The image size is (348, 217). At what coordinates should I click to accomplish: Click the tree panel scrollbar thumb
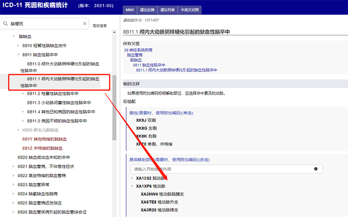pyautogui.click(x=114, y=108)
